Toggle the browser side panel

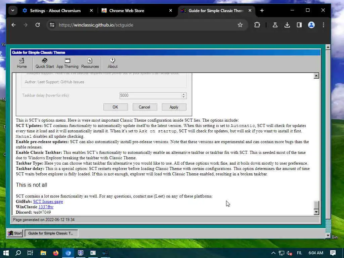coord(299,25)
